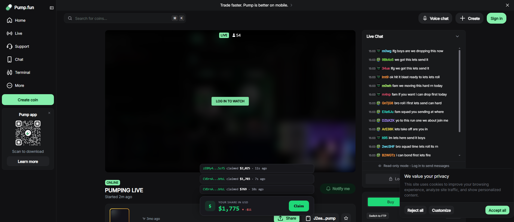Image resolution: width=514 pixels, height=222 pixels.
Task: Start Voice chat from the header
Action: [435, 18]
